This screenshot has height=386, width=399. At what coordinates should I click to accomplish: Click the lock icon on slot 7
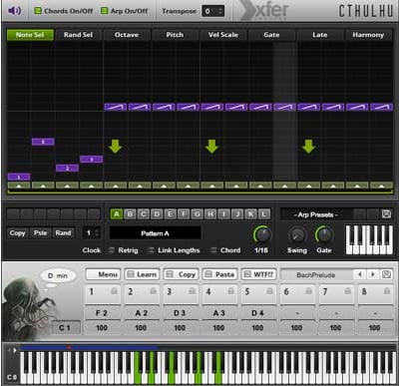pos(347,291)
